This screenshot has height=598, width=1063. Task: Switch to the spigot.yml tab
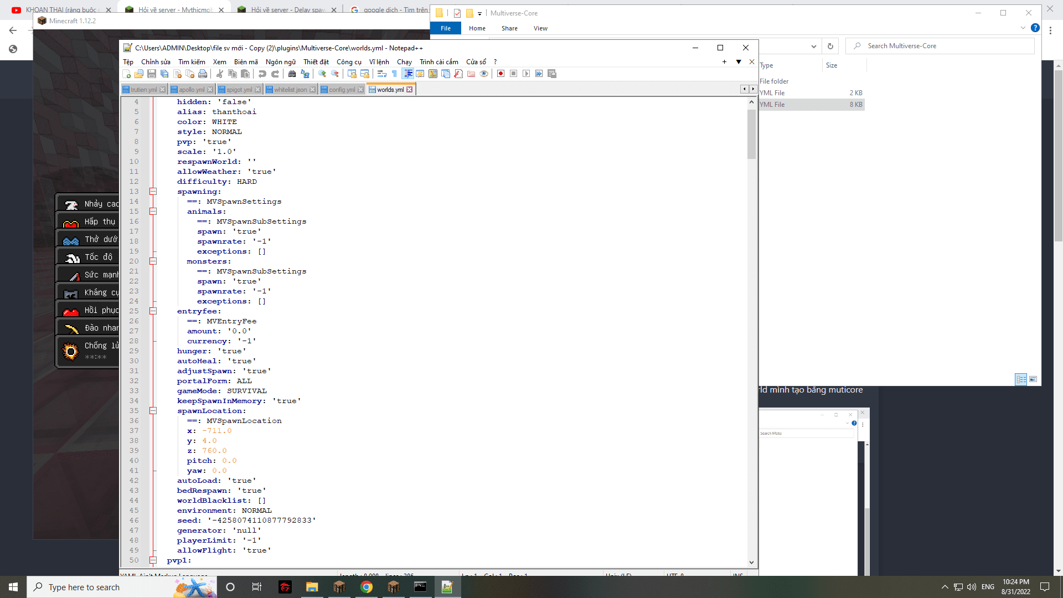[239, 90]
